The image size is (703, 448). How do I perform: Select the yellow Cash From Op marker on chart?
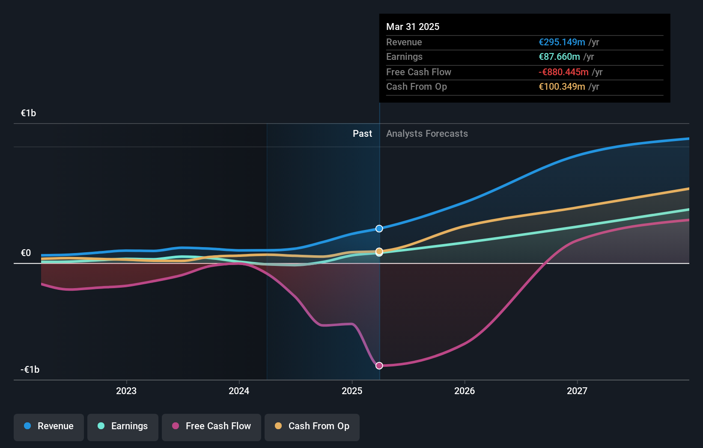[378, 251]
